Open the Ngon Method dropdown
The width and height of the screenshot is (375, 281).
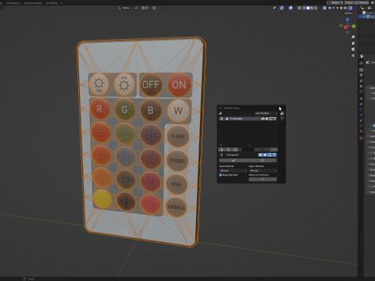(x=262, y=170)
